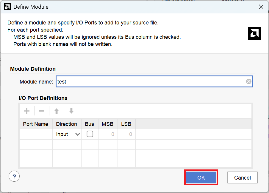Open the Direction dropdown showing input
Screen dimensions: 269x193
coord(68,134)
